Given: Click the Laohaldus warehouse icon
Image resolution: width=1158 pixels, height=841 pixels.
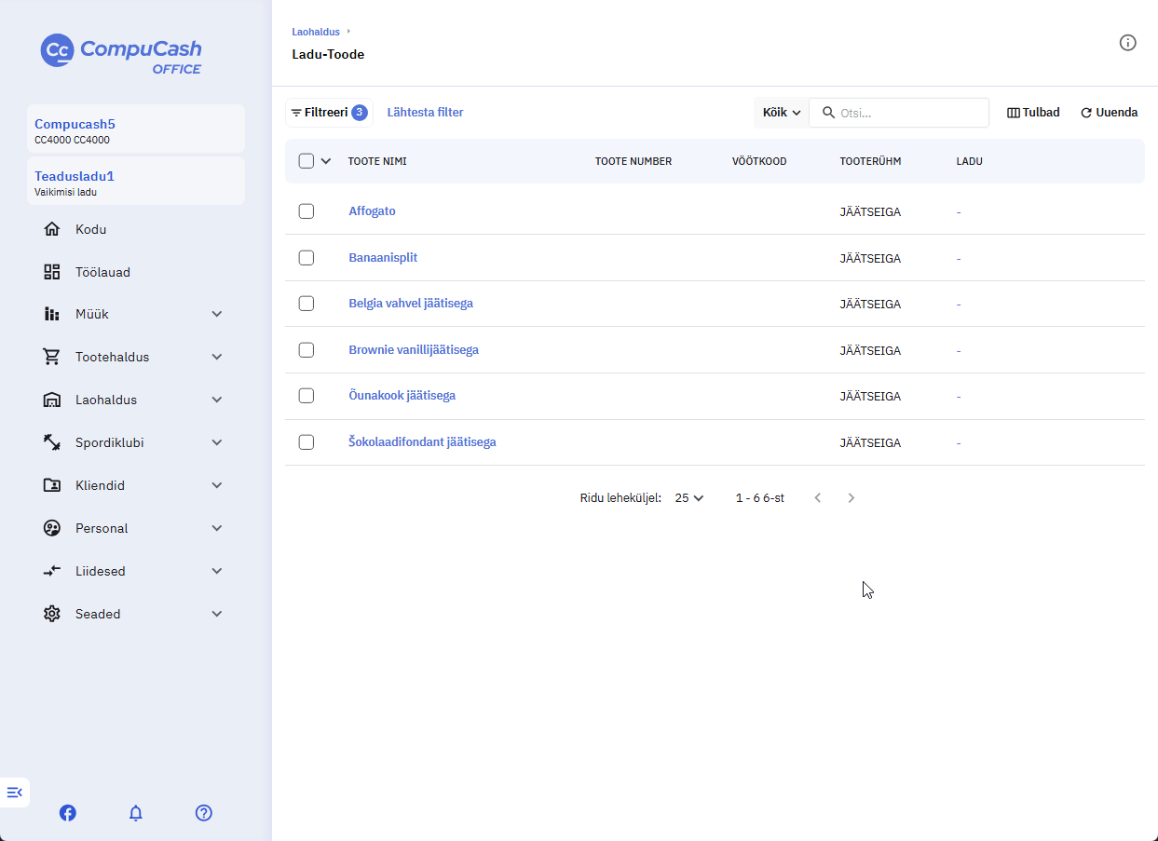Looking at the screenshot, I should click(x=52, y=400).
